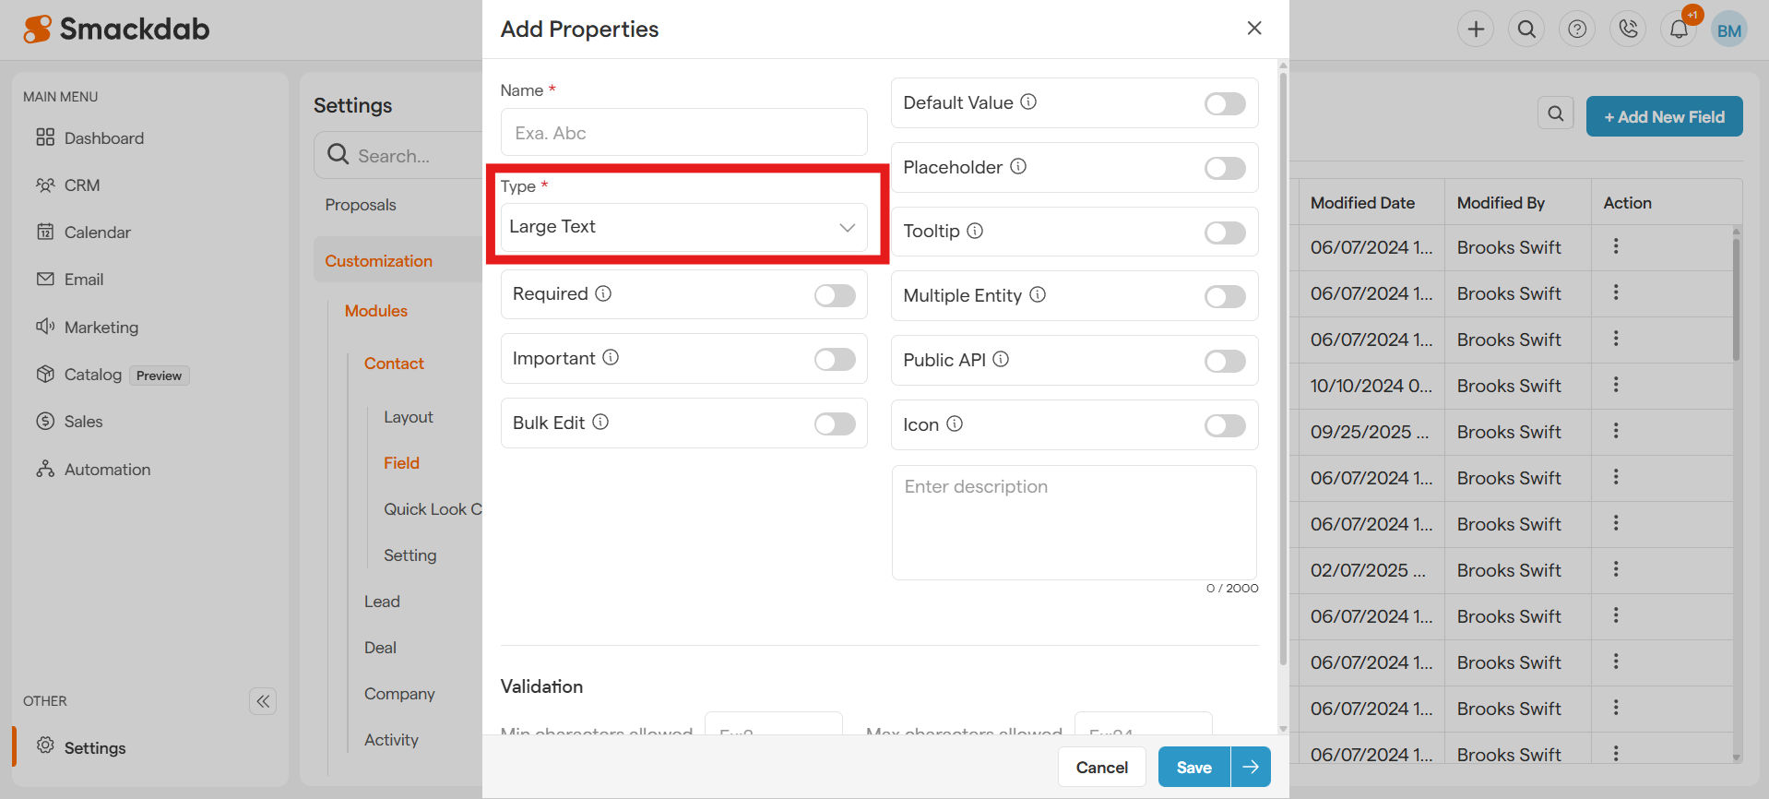Click the dialog's vertical scrollbar

coord(1283,369)
